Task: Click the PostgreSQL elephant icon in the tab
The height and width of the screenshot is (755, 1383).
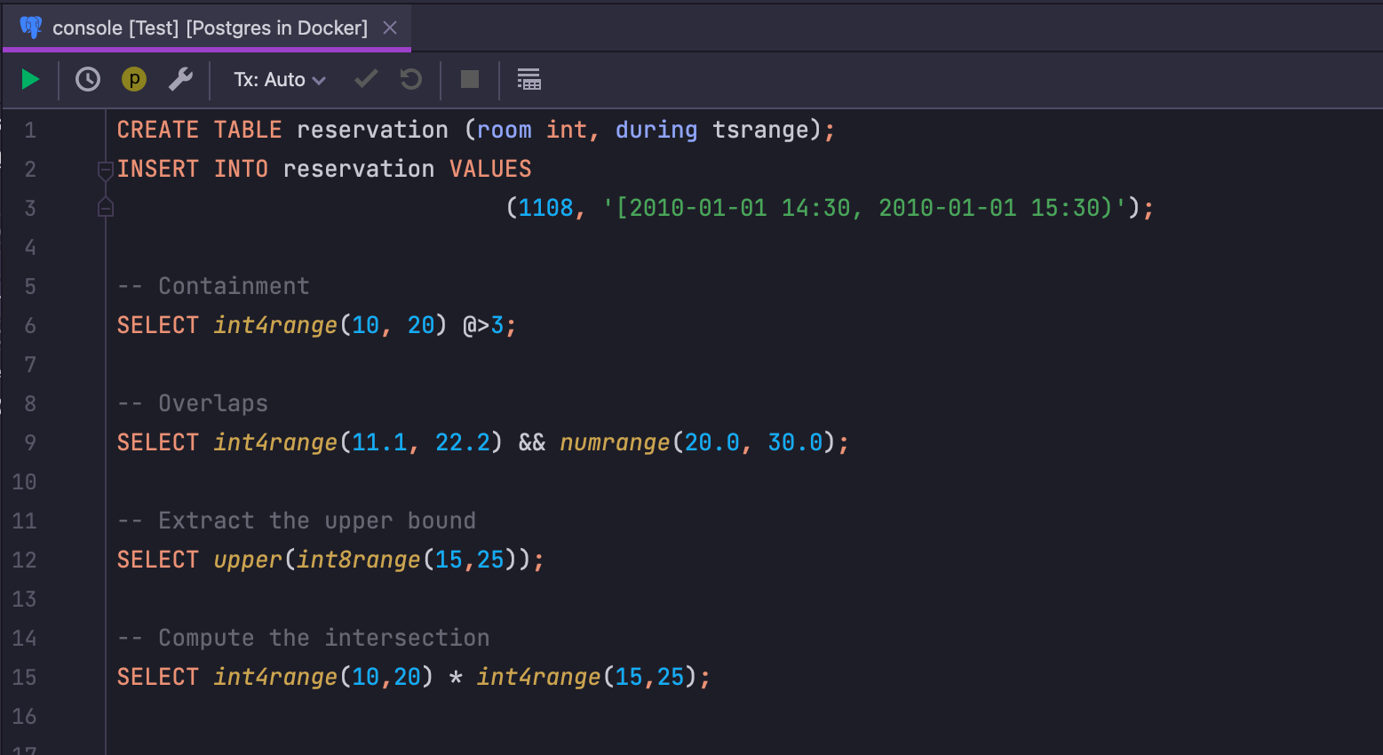Action: [31, 28]
